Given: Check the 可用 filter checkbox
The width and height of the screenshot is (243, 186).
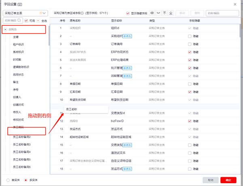Looking at the screenshot, I should tap(26, 20).
